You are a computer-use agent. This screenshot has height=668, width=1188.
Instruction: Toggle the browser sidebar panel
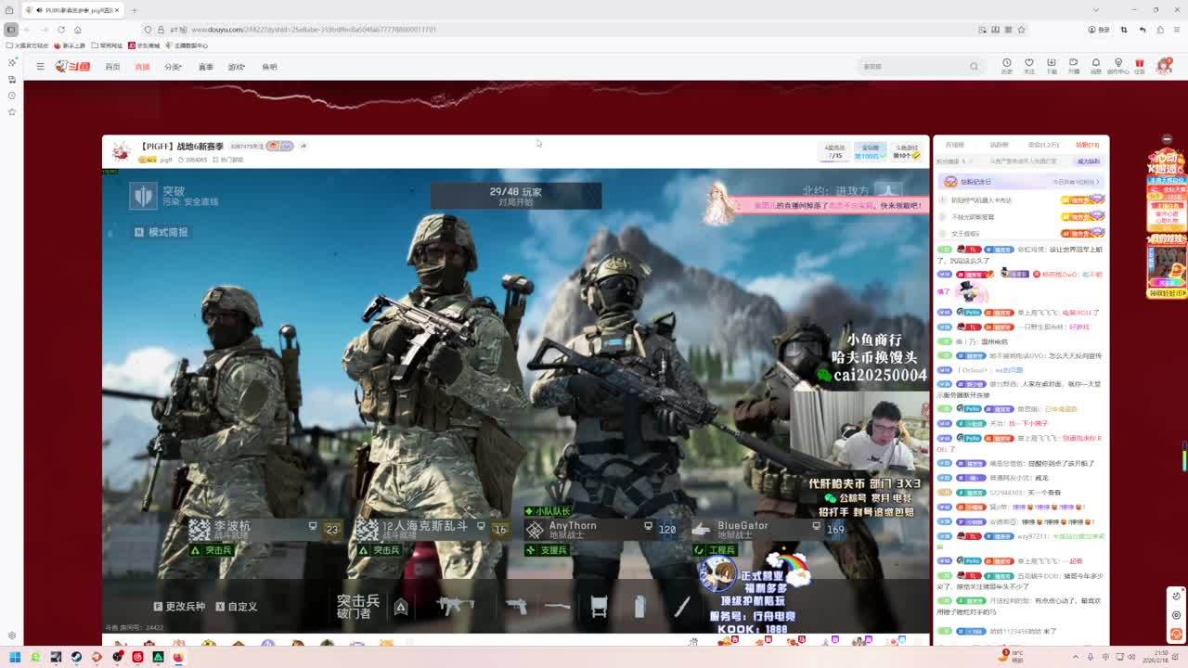[x=11, y=30]
